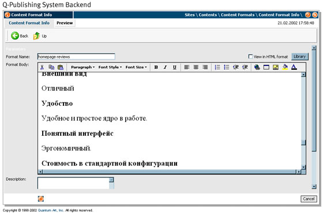Open Contents in the breadcrumb
Screen dimensions: 323x215
208,15
